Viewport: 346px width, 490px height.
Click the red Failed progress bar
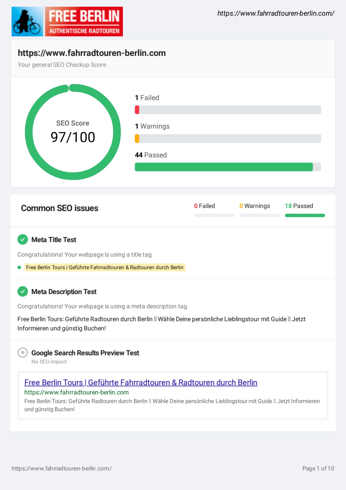[x=228, y=110]
